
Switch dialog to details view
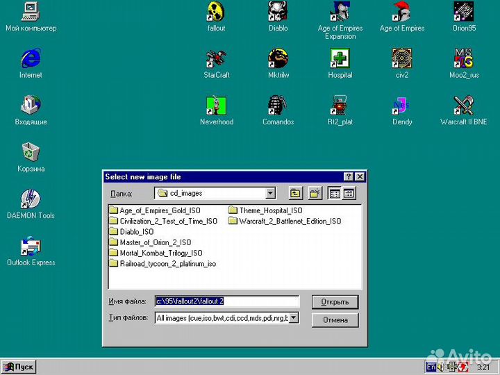(x=349, y=193)
